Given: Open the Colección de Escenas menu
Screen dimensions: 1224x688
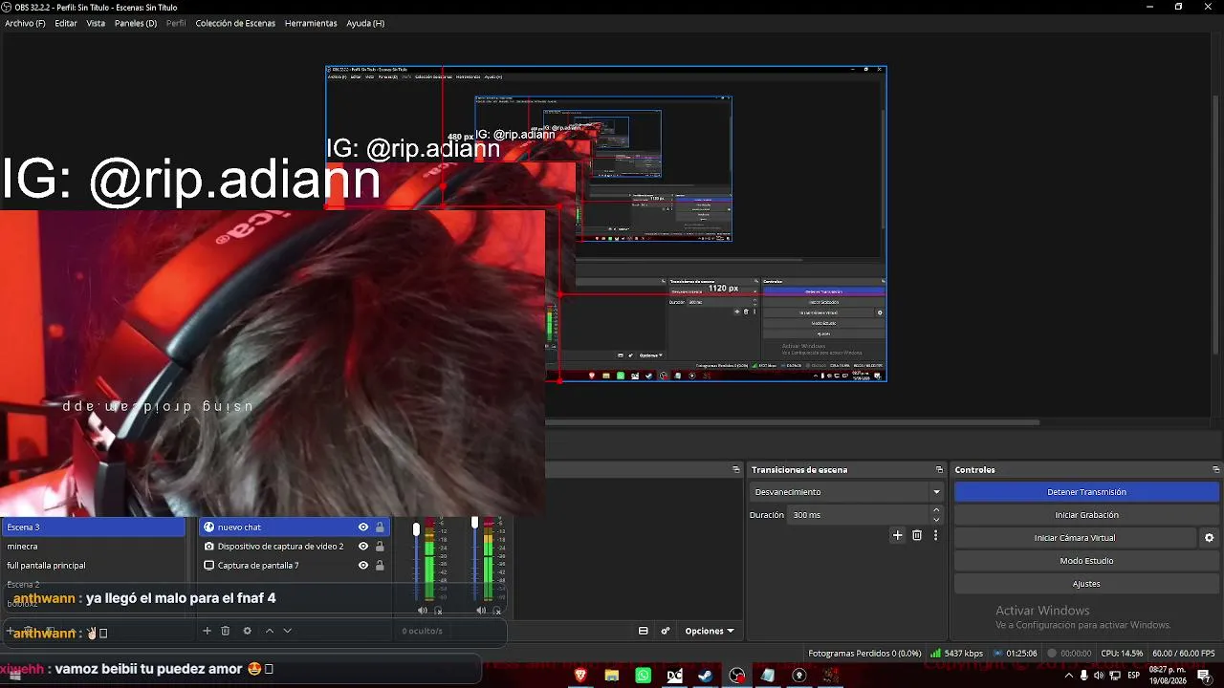Looking at the screenshot, I should coord(235,23).
